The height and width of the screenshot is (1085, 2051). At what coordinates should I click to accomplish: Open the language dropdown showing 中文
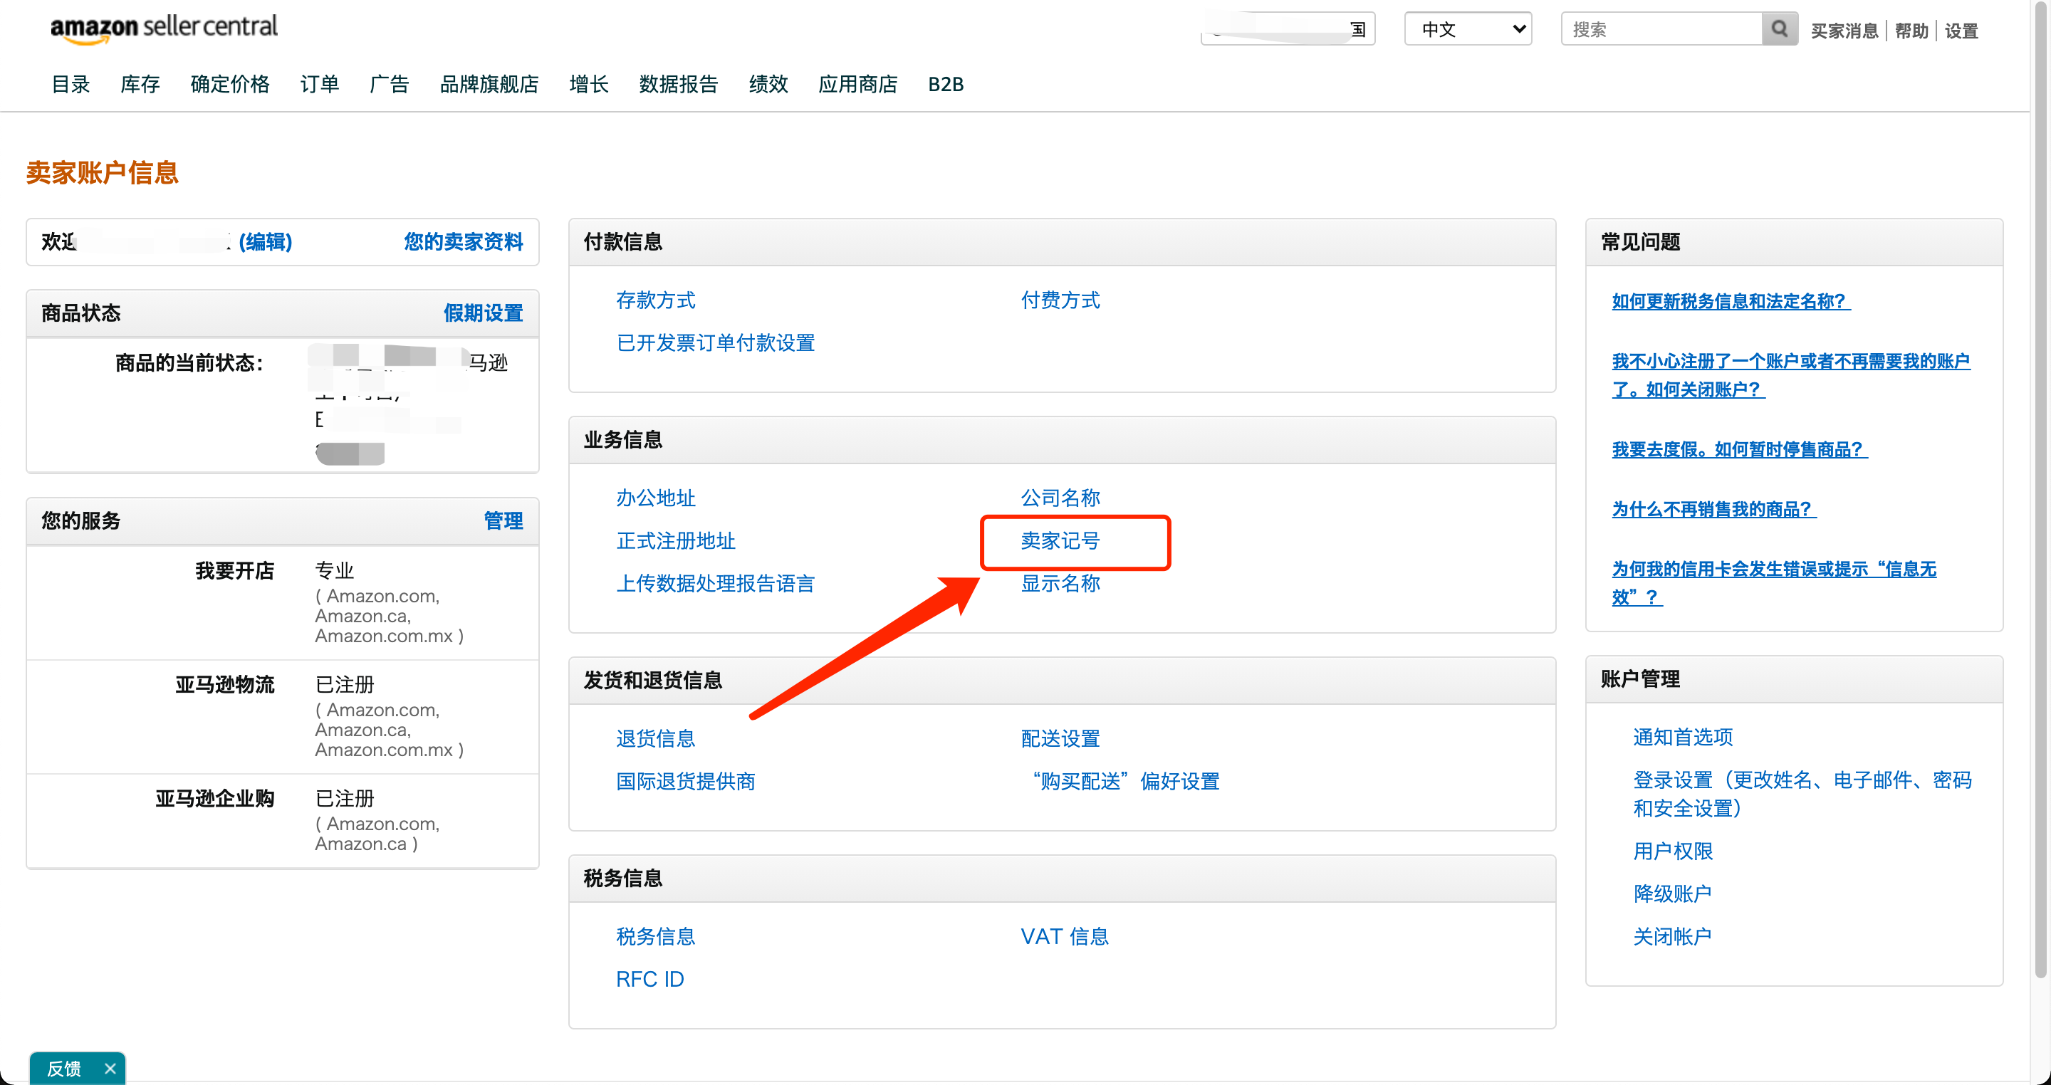point(1467,29)
